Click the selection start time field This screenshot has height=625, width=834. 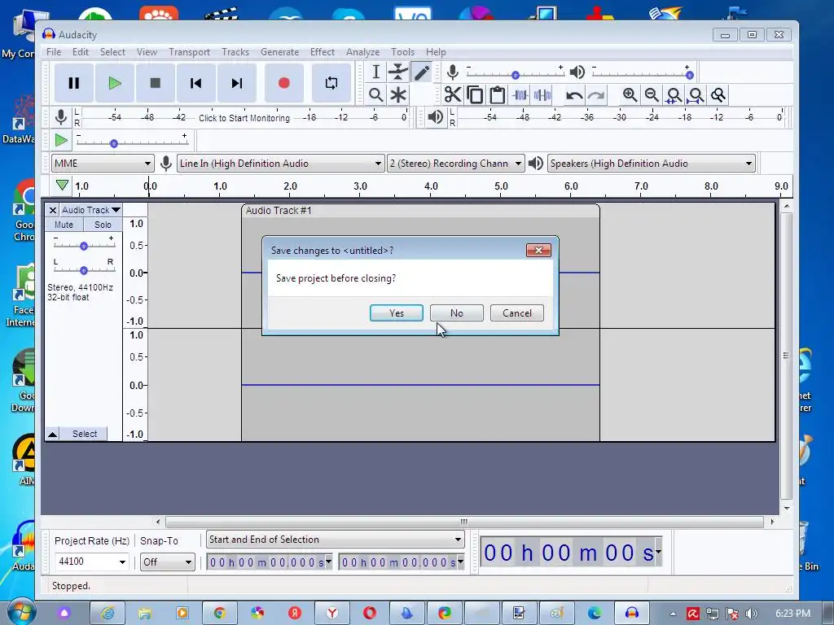[269, 562]
